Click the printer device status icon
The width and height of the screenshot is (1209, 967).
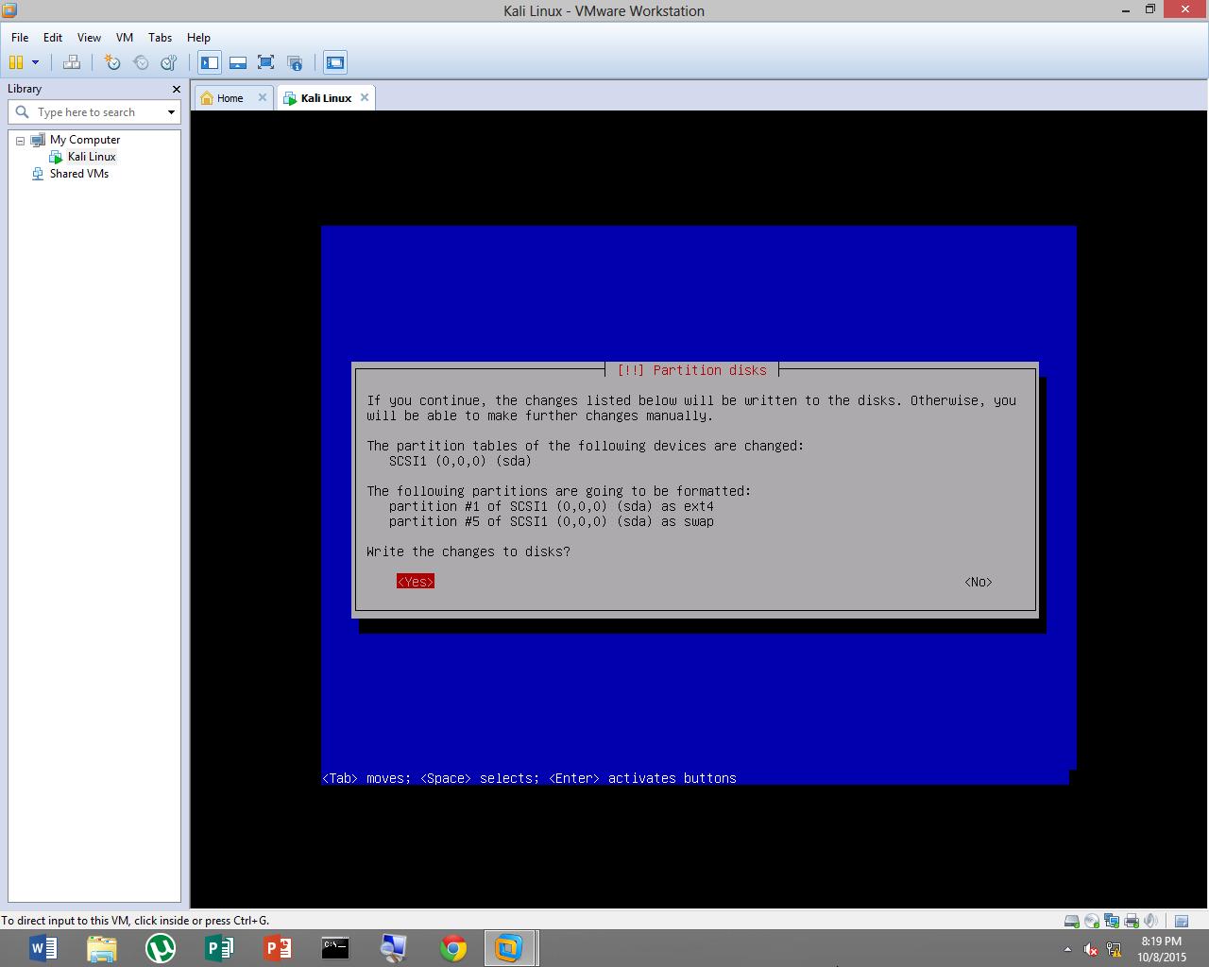pyautogui.click(x=1132, y=921)
